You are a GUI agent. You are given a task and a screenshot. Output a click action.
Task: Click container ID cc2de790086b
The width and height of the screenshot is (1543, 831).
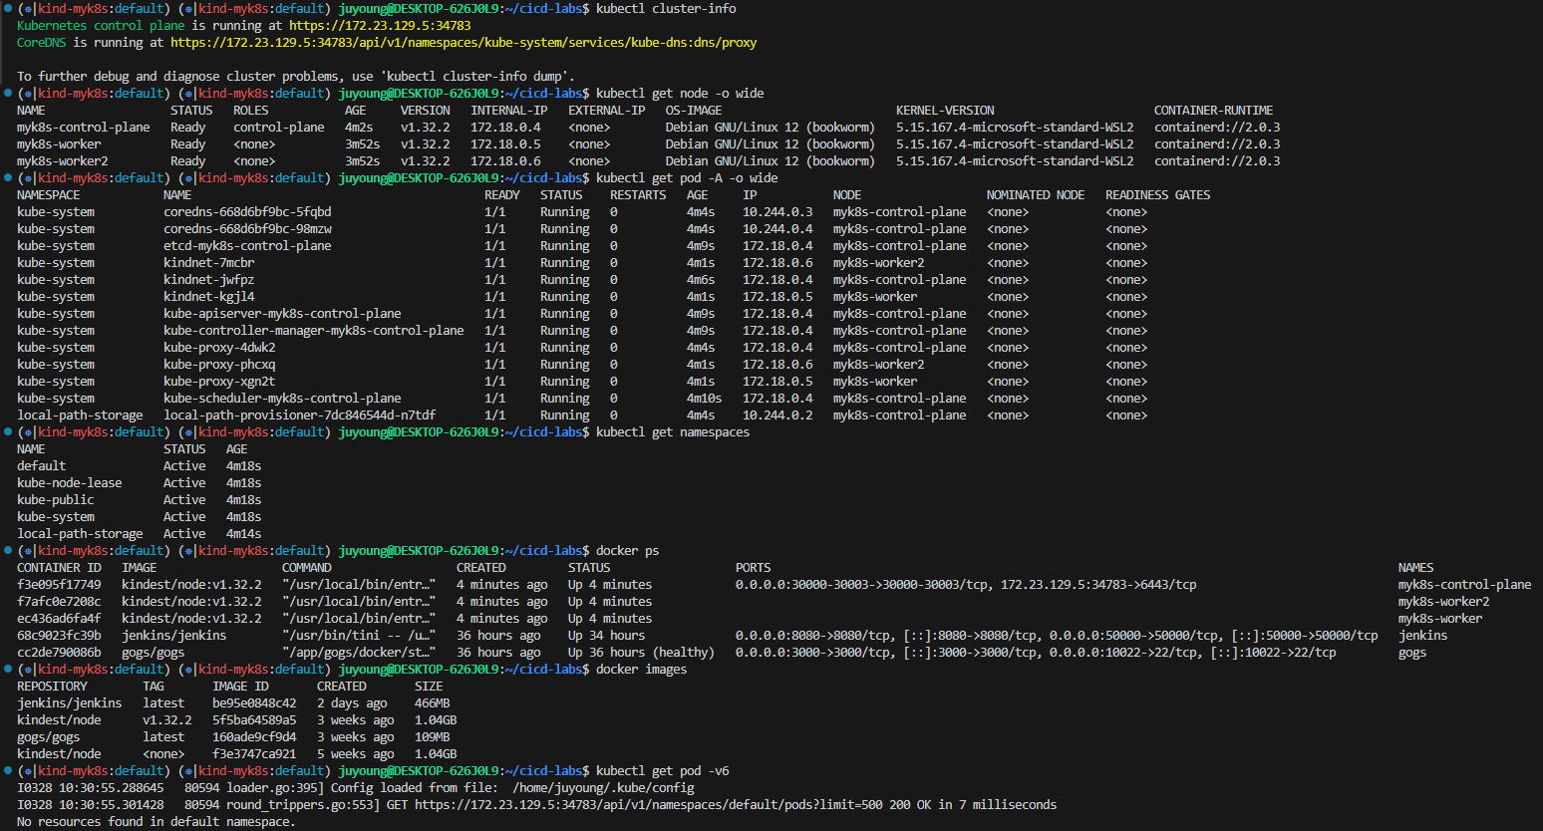coord(59,653)
